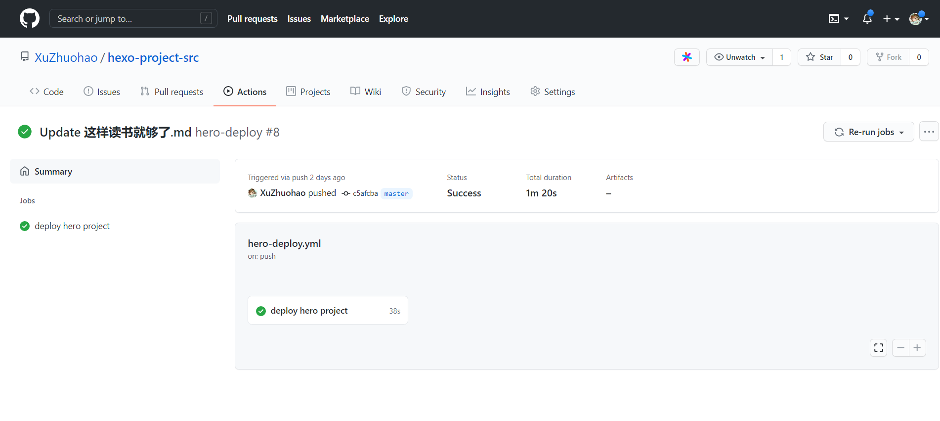This screenshot has width=940, height=421.
Task: Open the three-dots more options menu
Action: tap(929, 132)
